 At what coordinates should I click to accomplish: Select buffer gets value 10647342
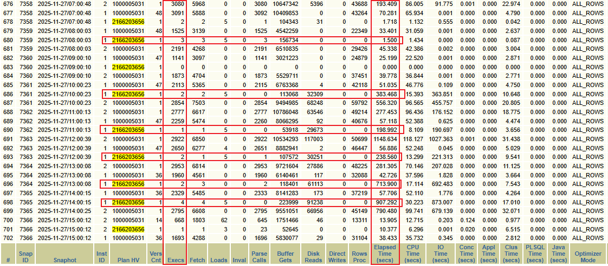pos(286,3)
